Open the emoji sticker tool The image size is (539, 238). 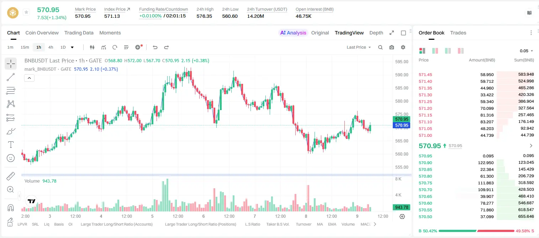point(11,158)
